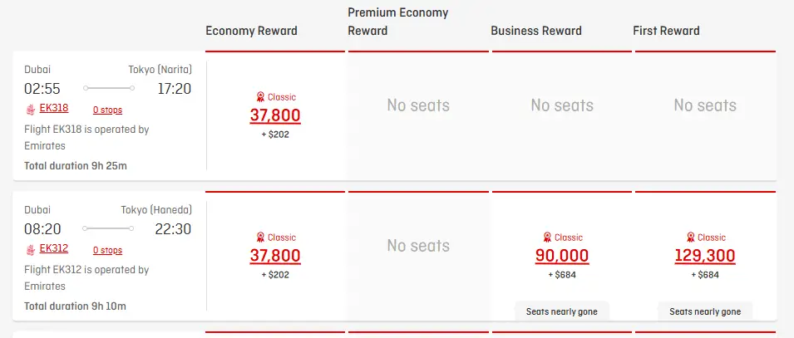This screenshot has width=794, height=338.
Task: Choose 90,000 Business Reward fare
Action: pyautogui.click(x=562, y=256)
